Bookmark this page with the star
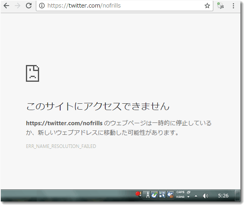244x205 pixels. pos(207,6)
